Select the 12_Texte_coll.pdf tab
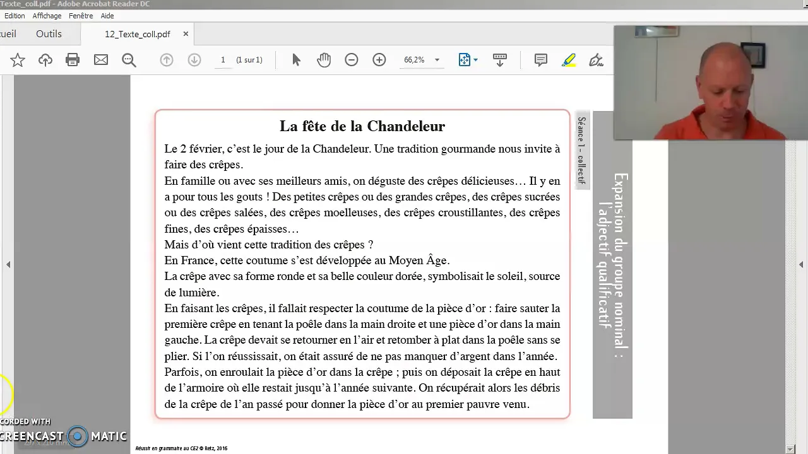808x454 pixels. [138, 34]
